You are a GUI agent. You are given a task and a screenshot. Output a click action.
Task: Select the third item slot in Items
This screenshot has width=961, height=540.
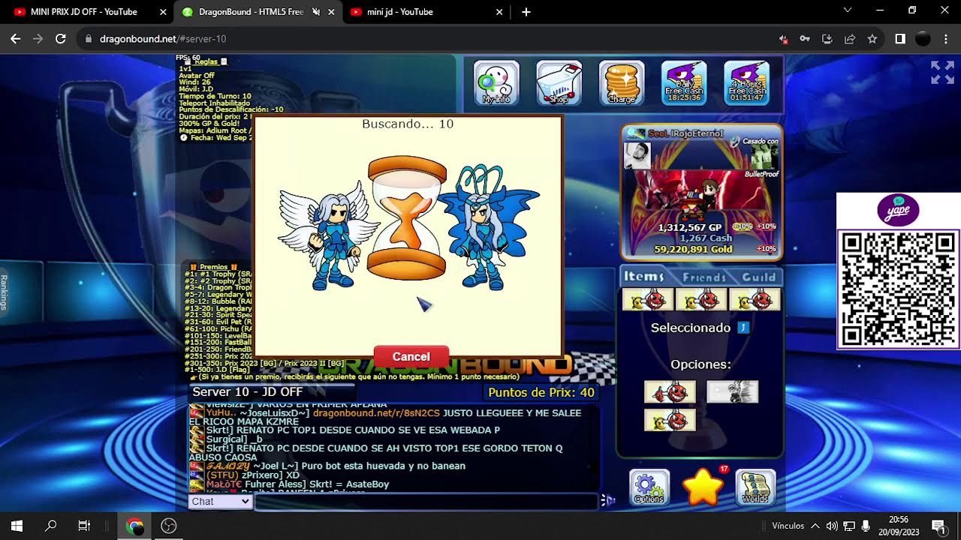755,299
